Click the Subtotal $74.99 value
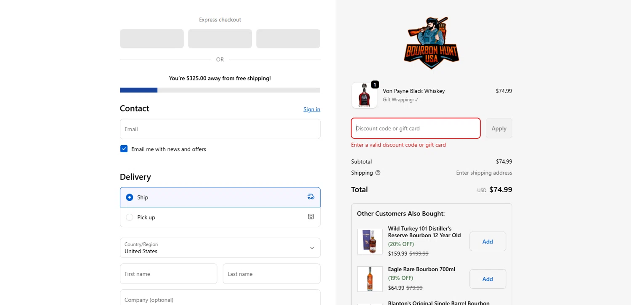Screen dimensions: 631x305 click(504, 162)
